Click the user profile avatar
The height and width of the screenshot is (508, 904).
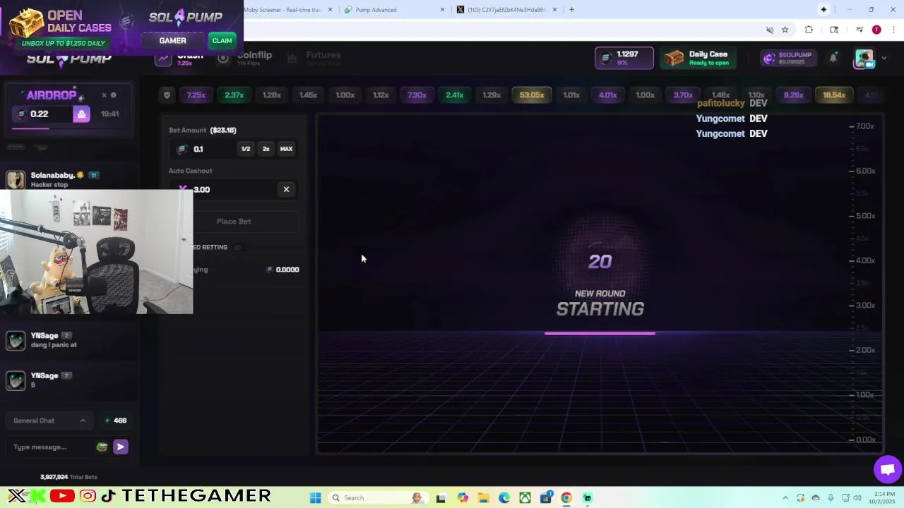click(864, 59)
